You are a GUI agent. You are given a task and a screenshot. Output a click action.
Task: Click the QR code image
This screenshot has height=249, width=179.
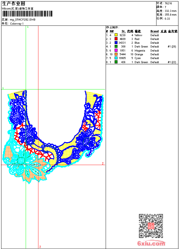151,226
